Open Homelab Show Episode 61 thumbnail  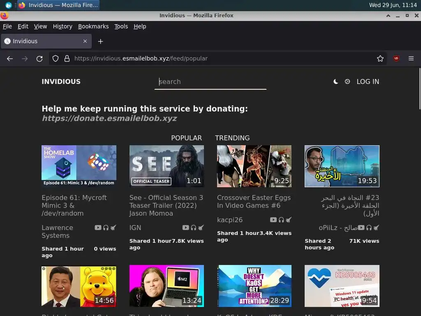point(79,166)
